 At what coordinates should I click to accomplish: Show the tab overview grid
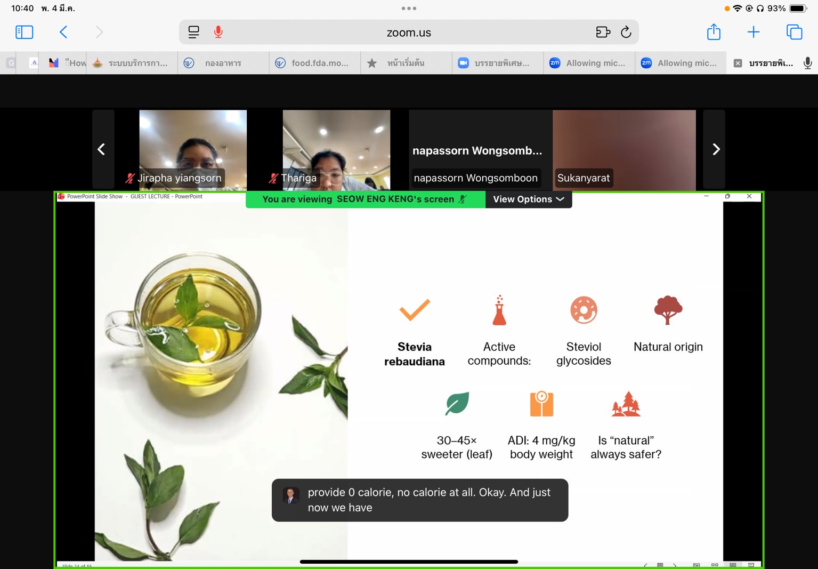pos(794,32)
